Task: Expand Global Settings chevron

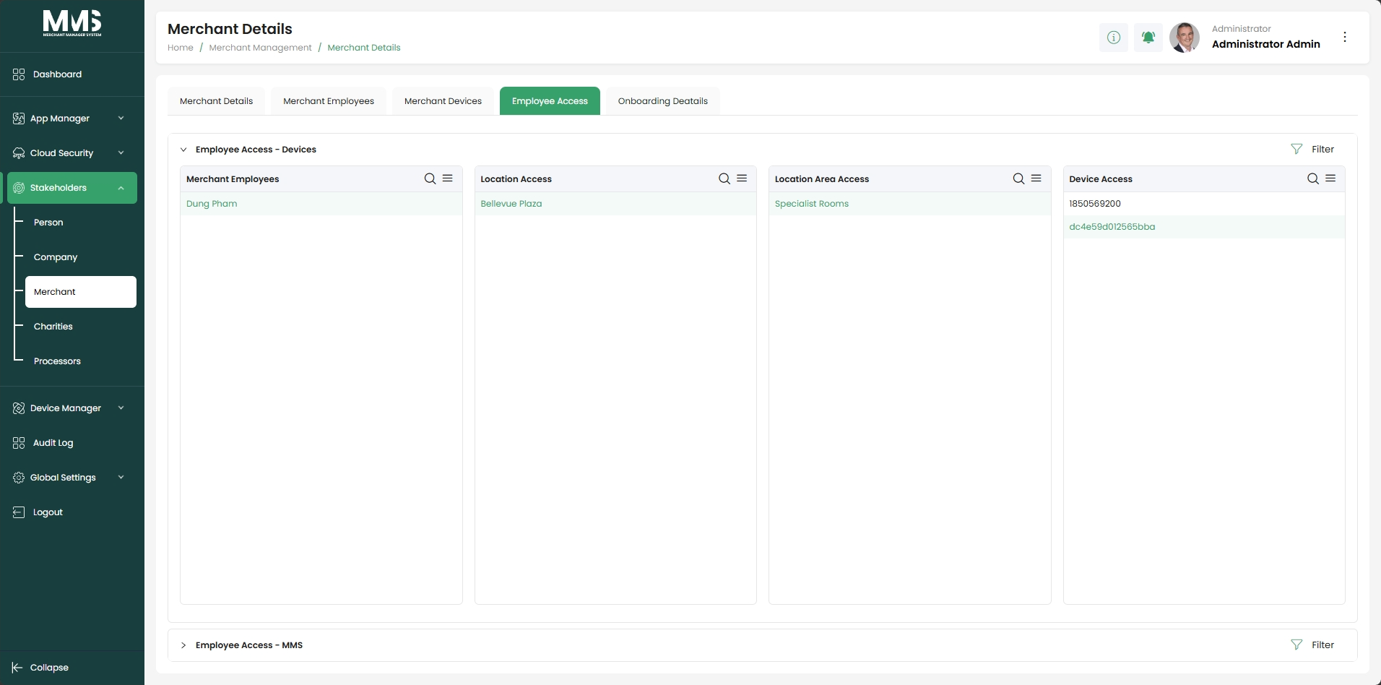Action: click(x=121, y=478)
